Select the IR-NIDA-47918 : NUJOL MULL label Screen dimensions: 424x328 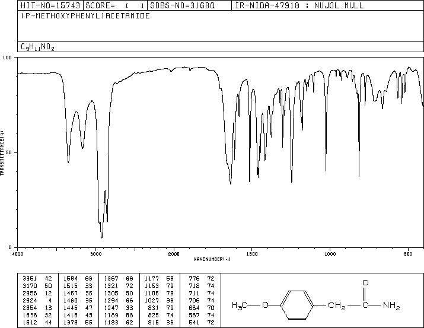pos(299,5)
